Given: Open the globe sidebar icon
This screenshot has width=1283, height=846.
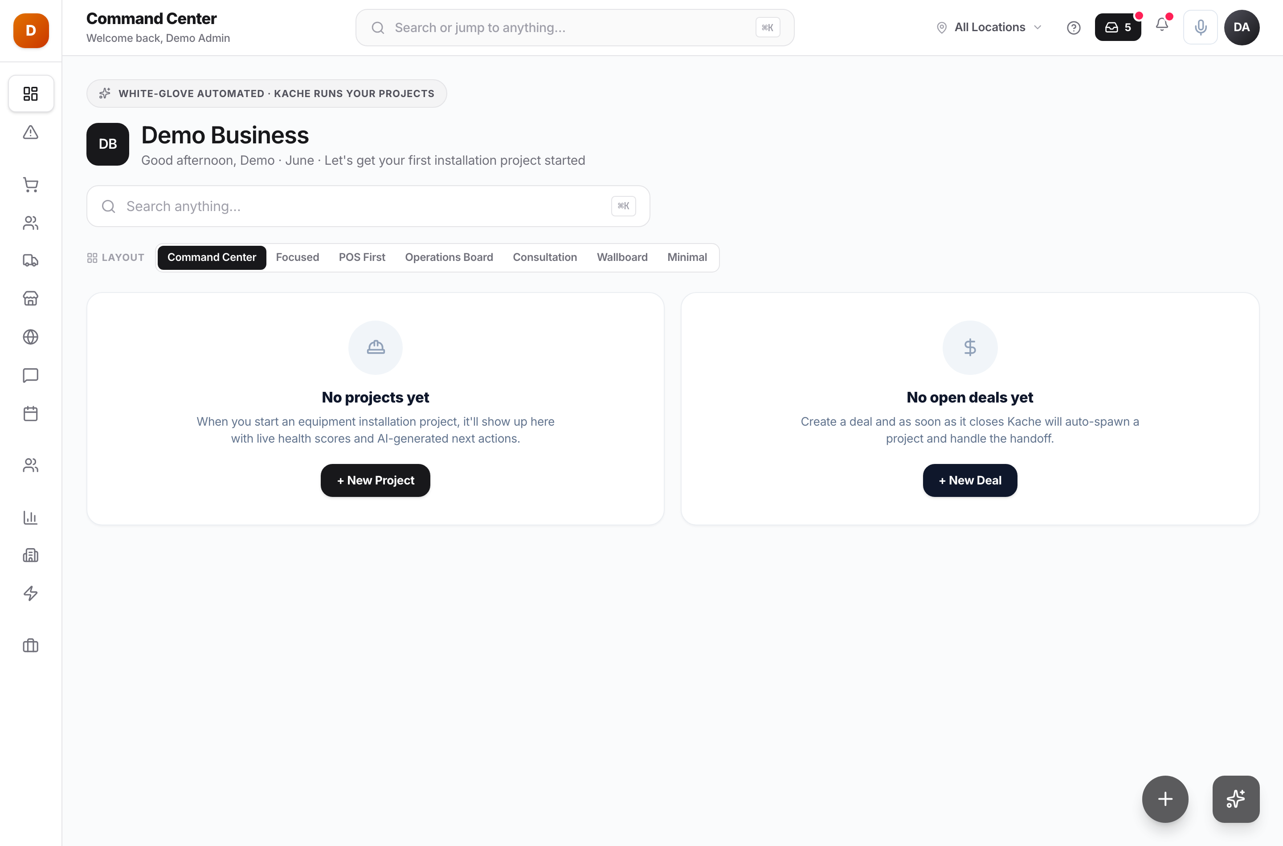Looking at the screenshot, I should click(31, 337).
